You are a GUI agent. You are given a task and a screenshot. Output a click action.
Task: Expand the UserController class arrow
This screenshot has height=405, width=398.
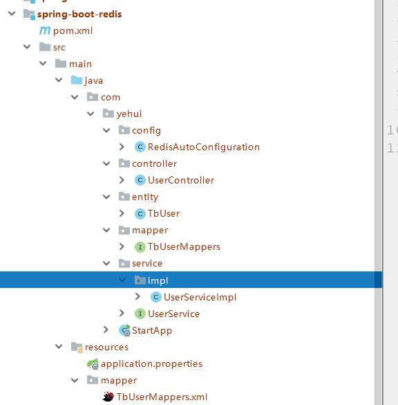122,180
